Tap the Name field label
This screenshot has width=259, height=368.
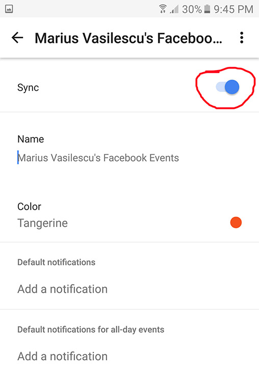[x=31, y=139]
